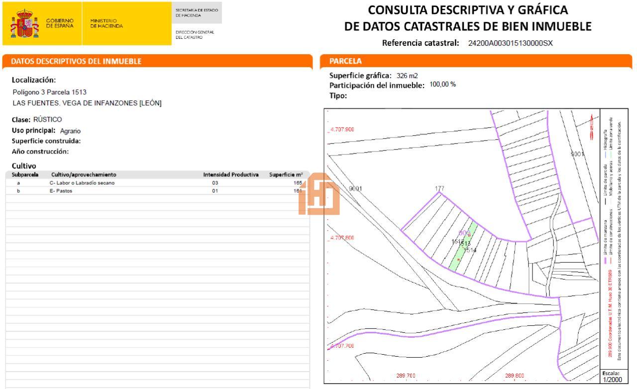Click the 'Localización:' label
Image resolution: width=637 pixels, height=389 pixels.
click(34, 80)
